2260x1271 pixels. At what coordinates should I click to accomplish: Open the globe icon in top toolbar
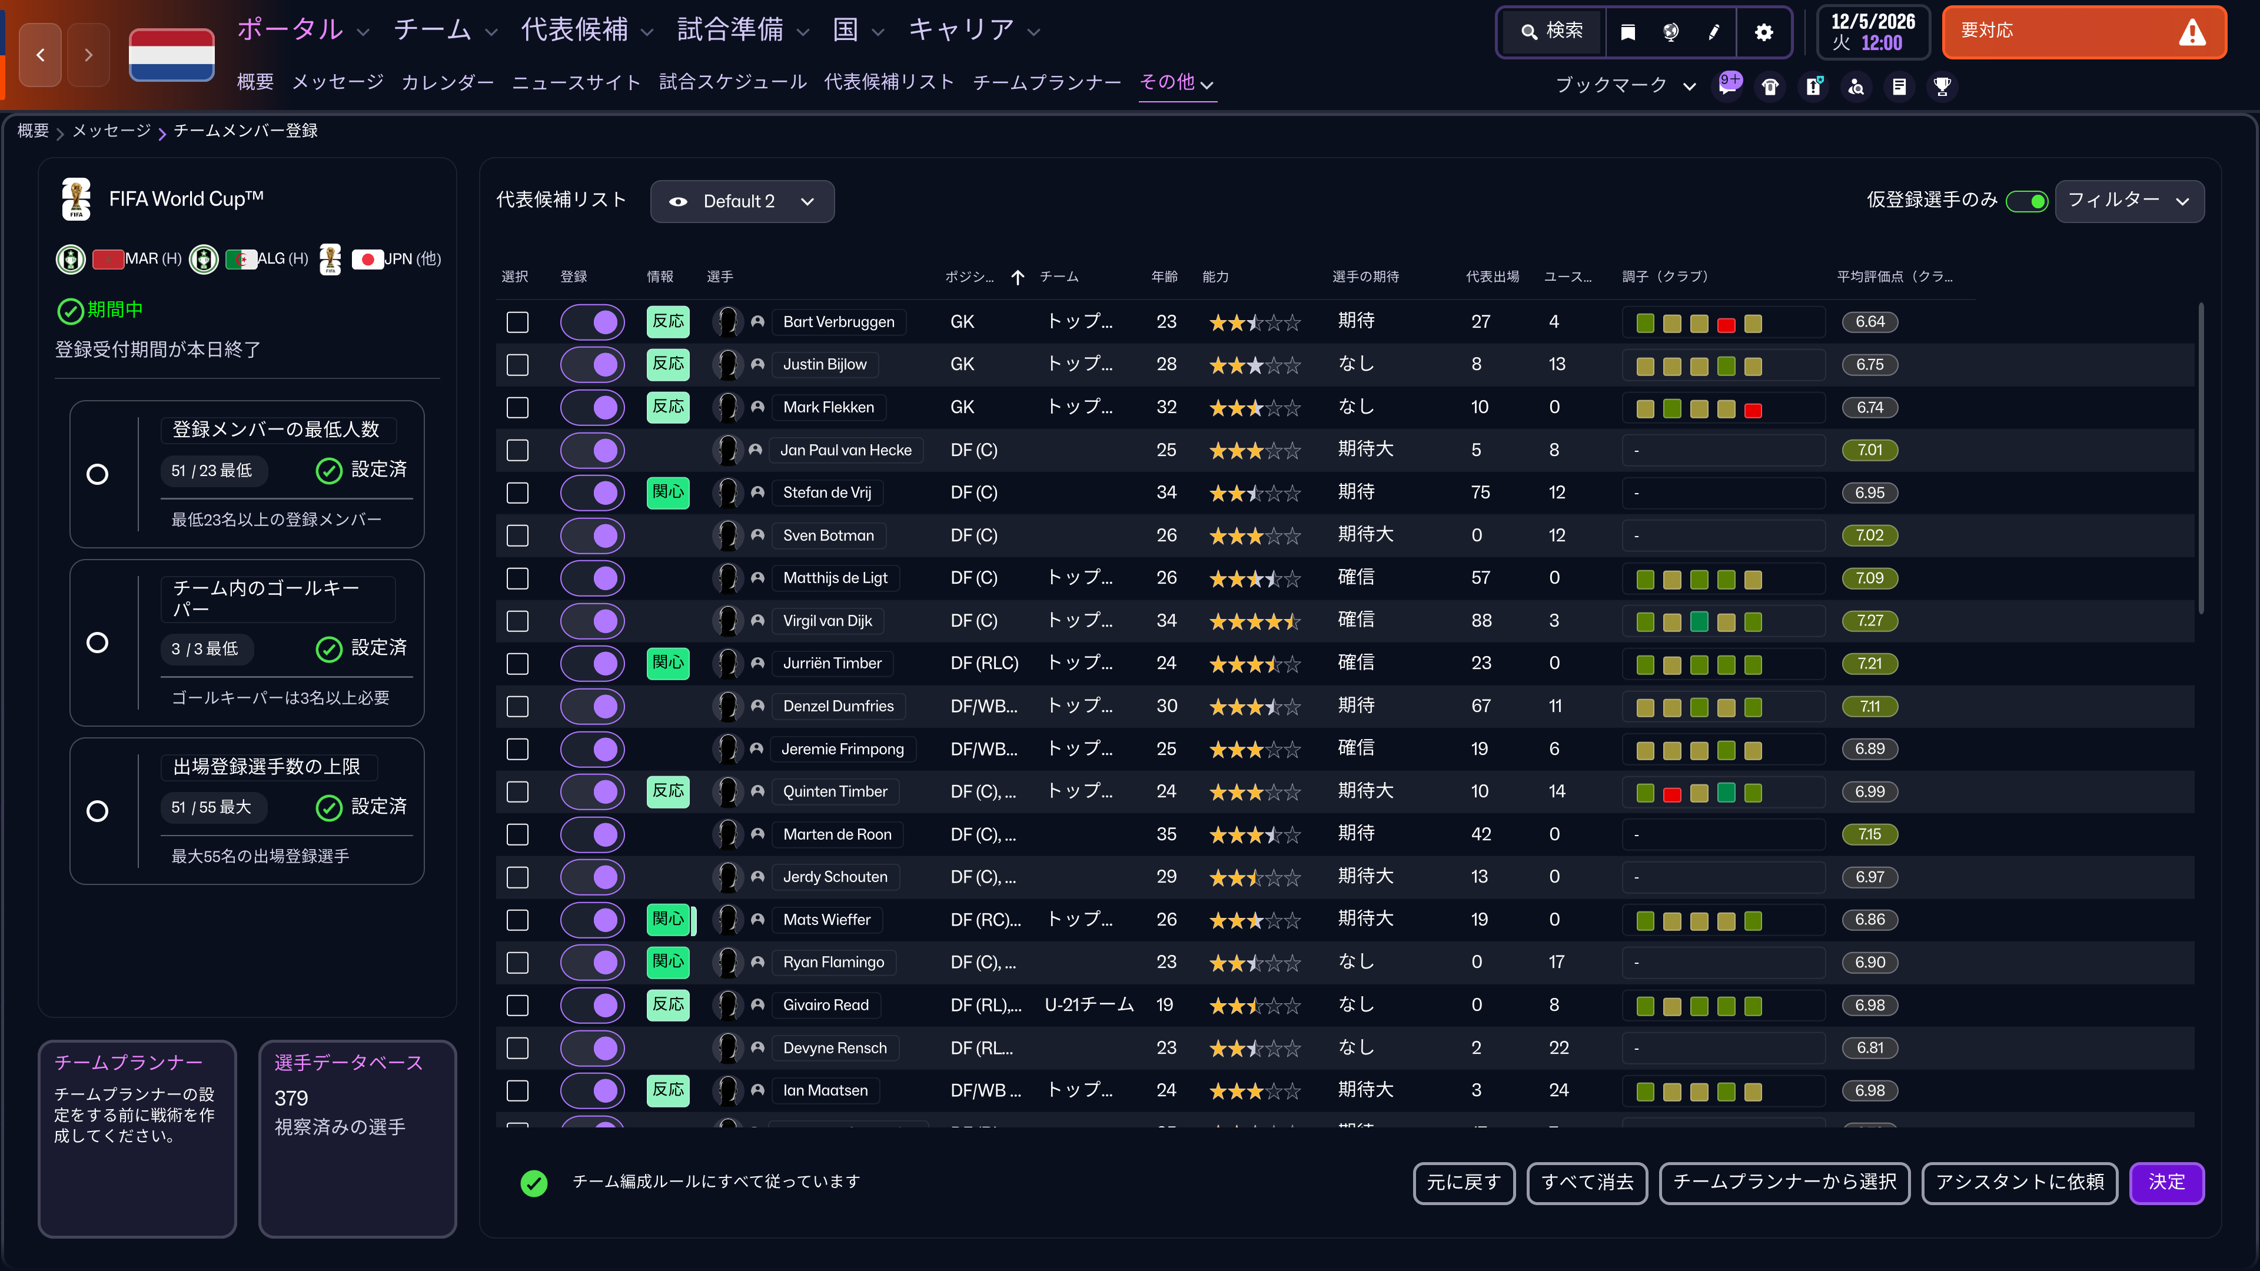[x=1670, y=32]
